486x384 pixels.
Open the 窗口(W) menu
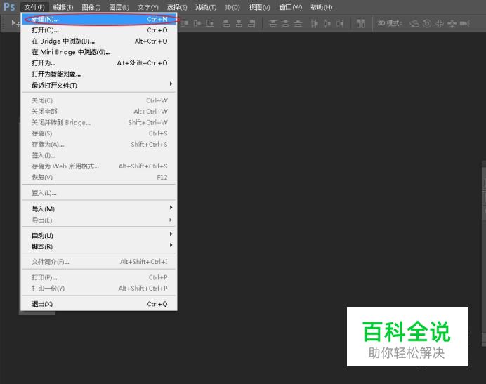pos(291,7)
